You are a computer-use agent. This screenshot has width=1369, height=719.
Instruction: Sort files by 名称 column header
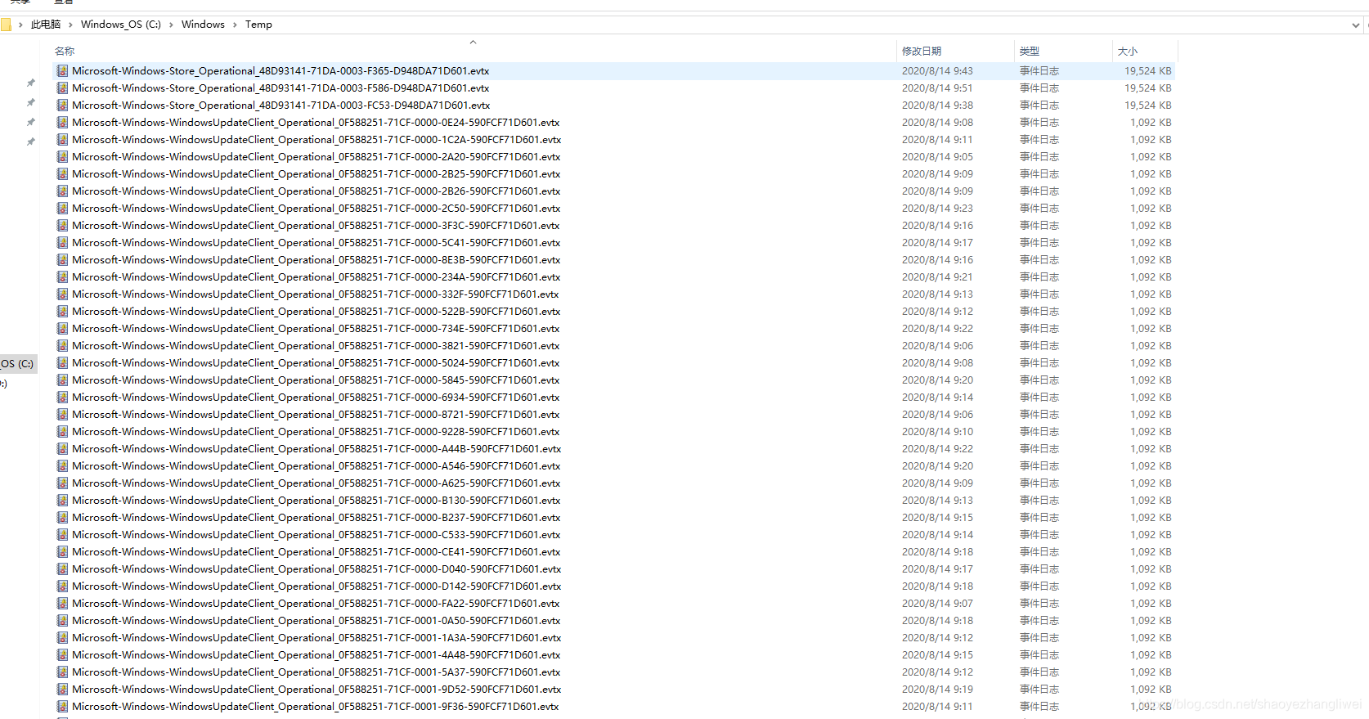click(x=65, y=51)
